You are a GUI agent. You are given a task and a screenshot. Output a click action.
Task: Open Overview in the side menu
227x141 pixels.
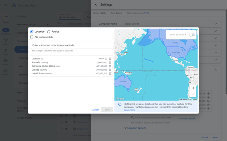tap(21, 16)
